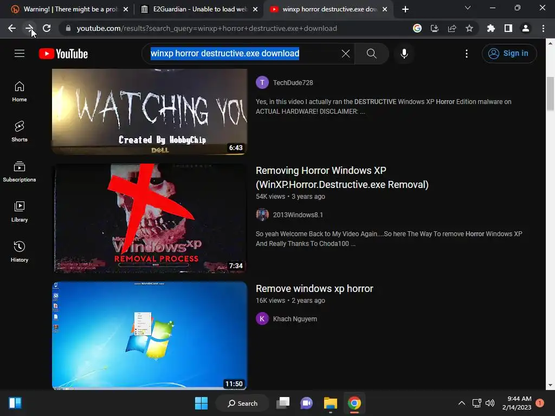Viewport: 555px width, 416px height.
Task: Click the address bar URL
Action: tap(206, 28)
